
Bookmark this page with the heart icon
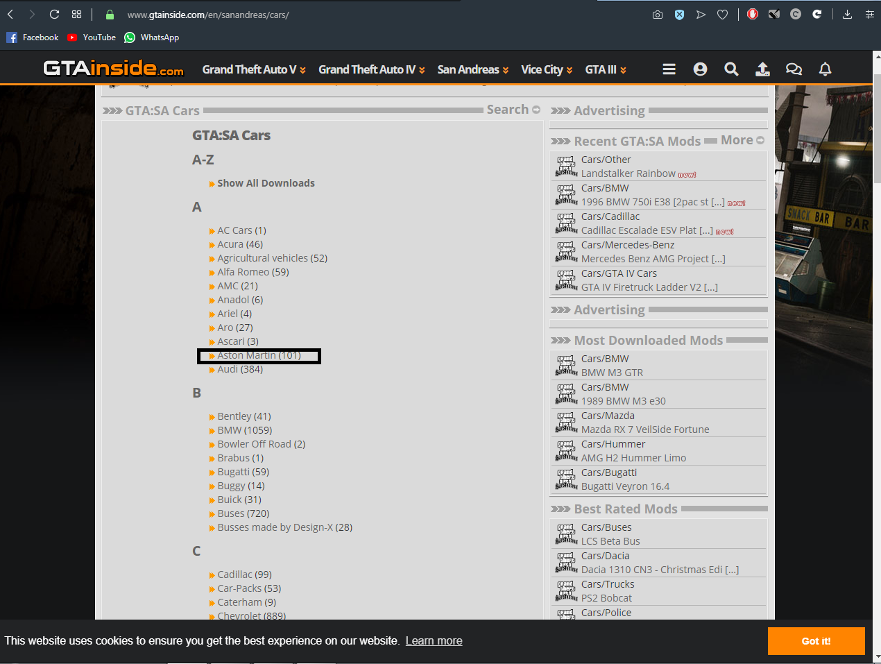723,15
